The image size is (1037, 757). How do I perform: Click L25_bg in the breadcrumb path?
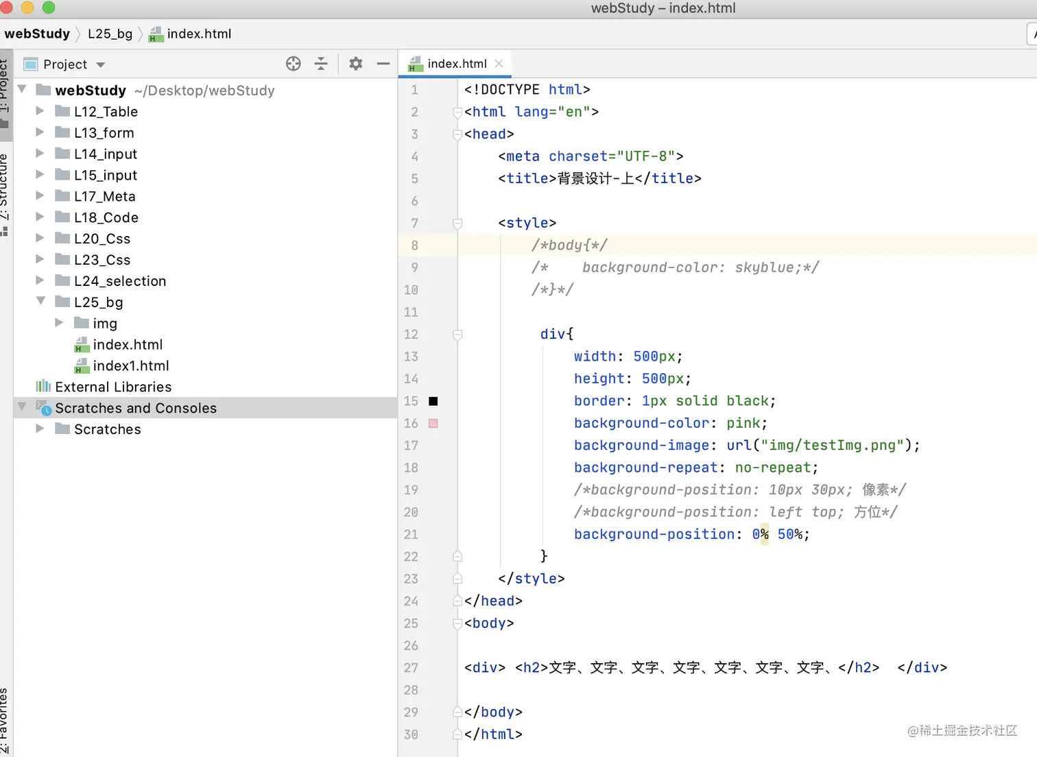click(110, 34)
